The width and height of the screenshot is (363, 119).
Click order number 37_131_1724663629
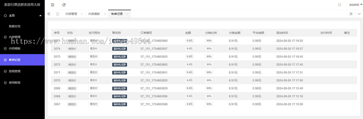tap(154, 88)
